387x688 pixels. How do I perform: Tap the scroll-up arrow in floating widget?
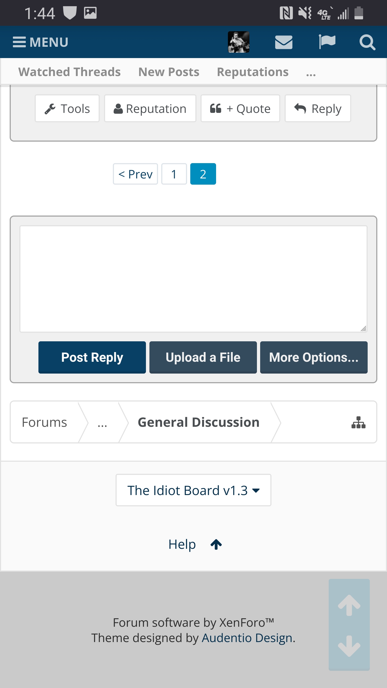pos(349,605)
